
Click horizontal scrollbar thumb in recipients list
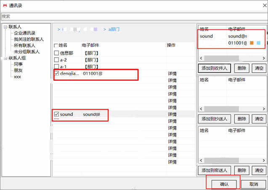[221, 58]
